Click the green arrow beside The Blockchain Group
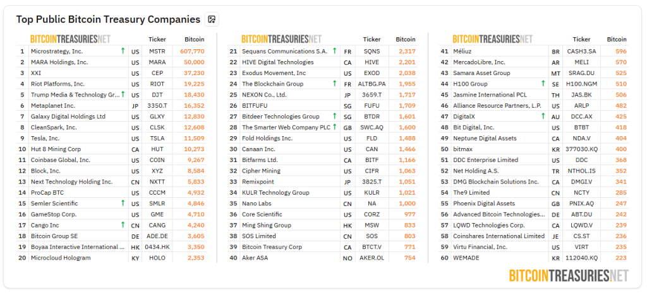647x293 pixels. [x=335, y=84]
